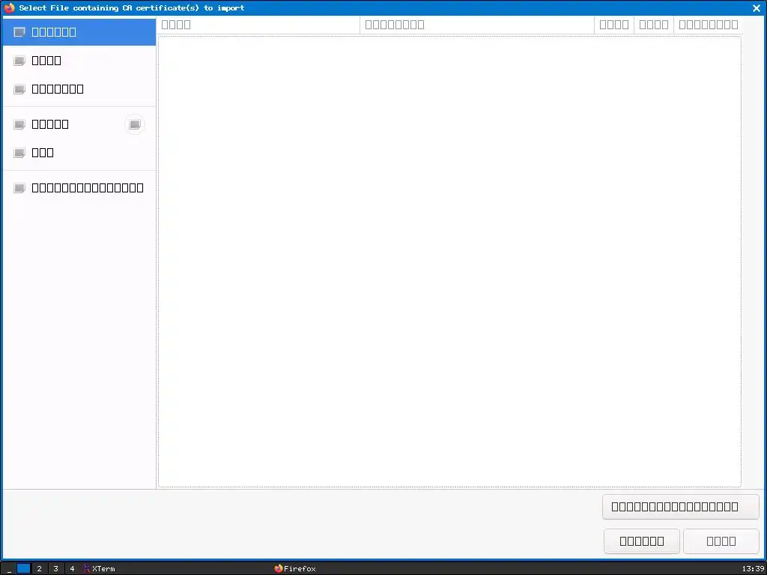The width and height of the screenshot is (767, 575).
Task: Click the drive icon left of the five-character volume entry
Action: coord(19,124)
